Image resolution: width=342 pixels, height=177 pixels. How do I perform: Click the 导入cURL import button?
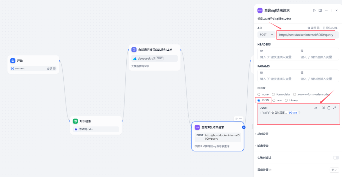(330, 28)
